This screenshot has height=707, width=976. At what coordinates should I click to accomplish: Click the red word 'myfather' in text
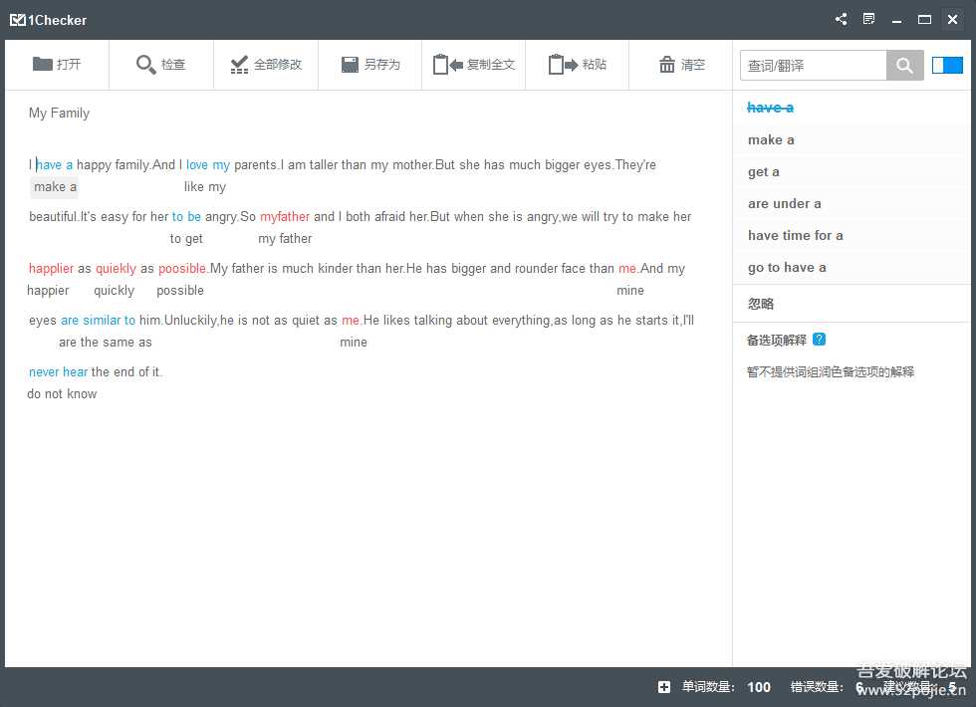285,217
